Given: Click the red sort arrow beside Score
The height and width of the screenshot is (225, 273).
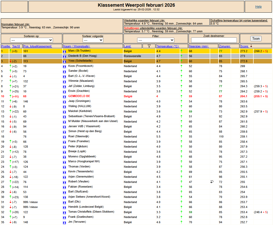Looking at the screenshot, I should [251, 46].
